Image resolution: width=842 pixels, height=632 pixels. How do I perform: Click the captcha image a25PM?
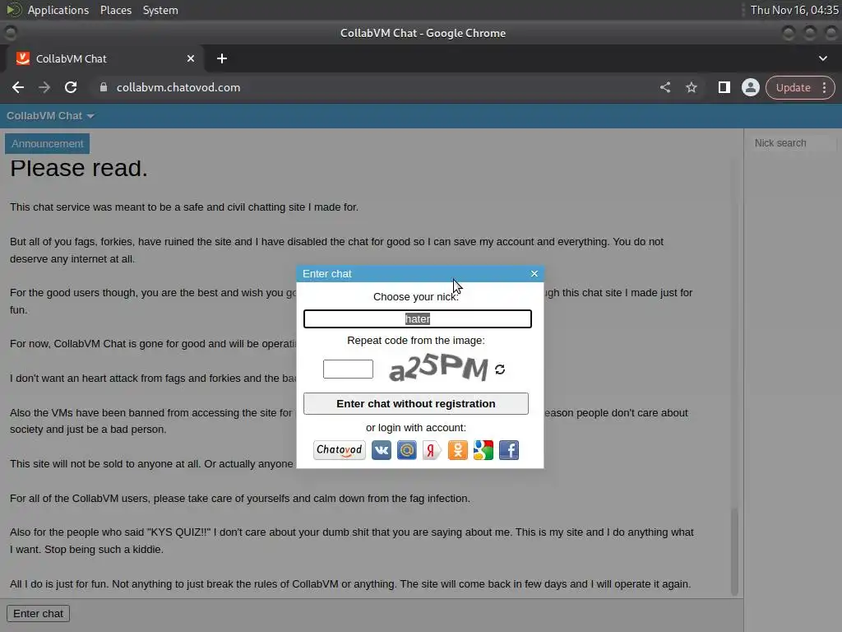(x=438, y=368)
